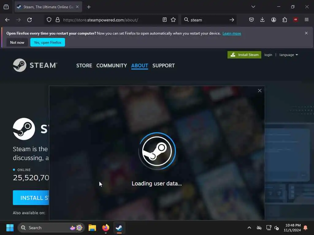
Task: Click the large Steam logo on About page
Action: (24, 129)
